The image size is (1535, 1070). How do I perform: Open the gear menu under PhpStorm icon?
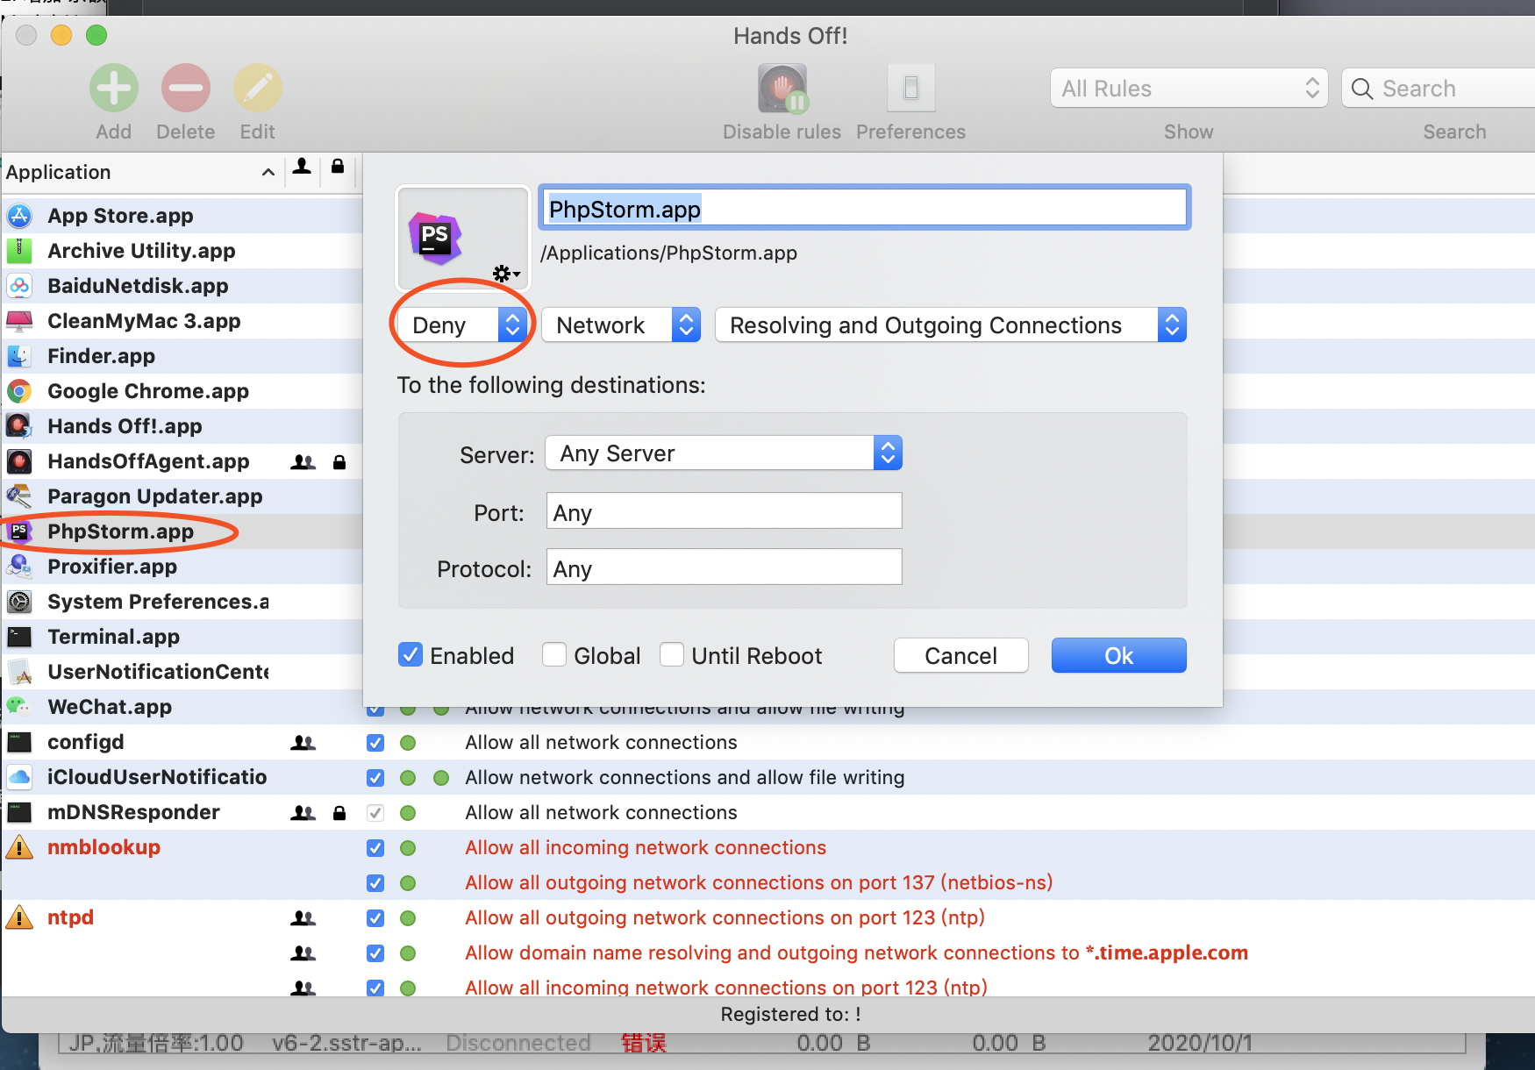tap(505, 274)
